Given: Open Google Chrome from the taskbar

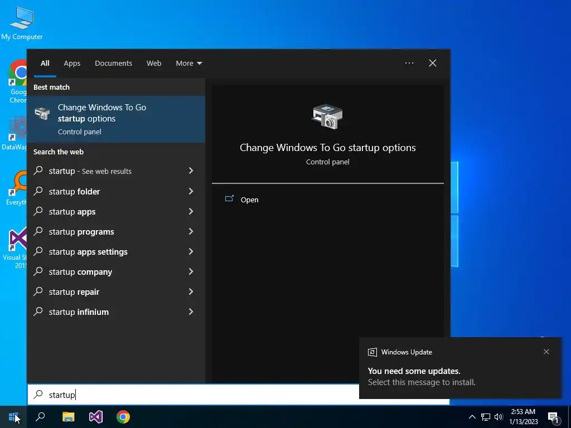Looking at the screenshot, I should 123,417.
